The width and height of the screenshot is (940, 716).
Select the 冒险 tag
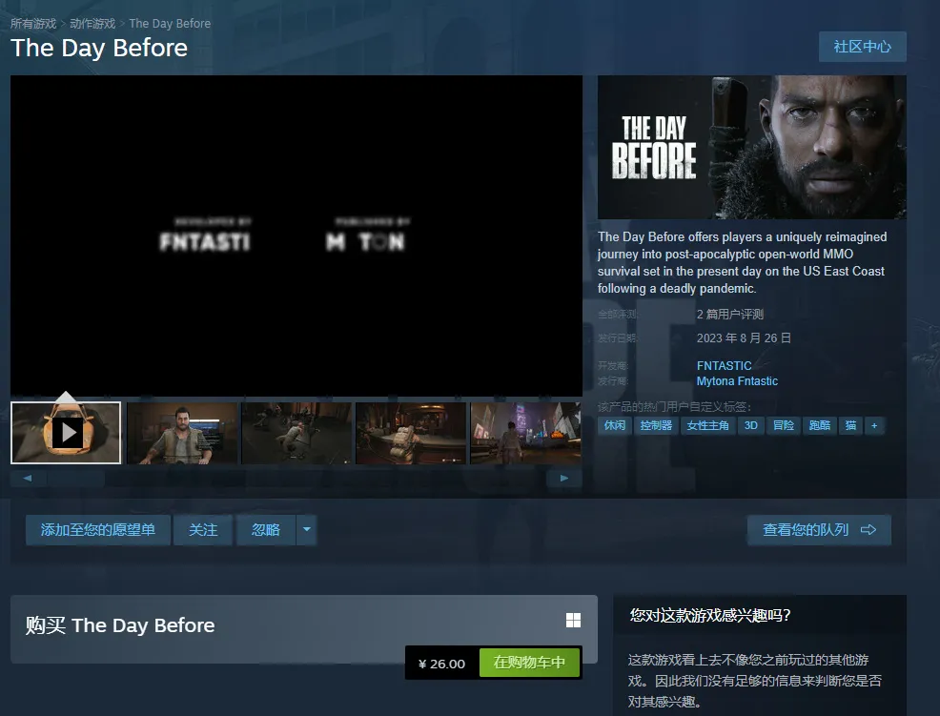784,425
